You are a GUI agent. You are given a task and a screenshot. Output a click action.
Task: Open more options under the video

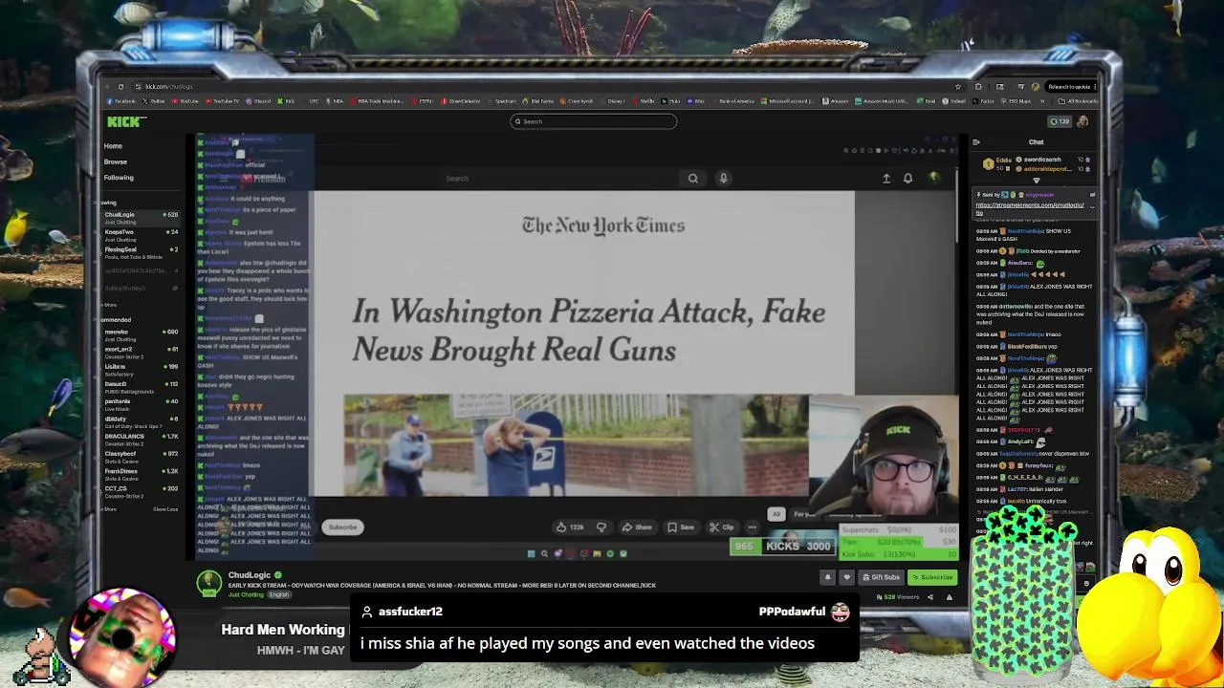(x=752, y=527)
